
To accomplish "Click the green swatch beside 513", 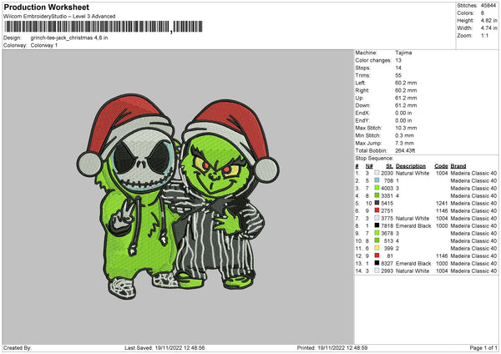I will tap(377, 241).
